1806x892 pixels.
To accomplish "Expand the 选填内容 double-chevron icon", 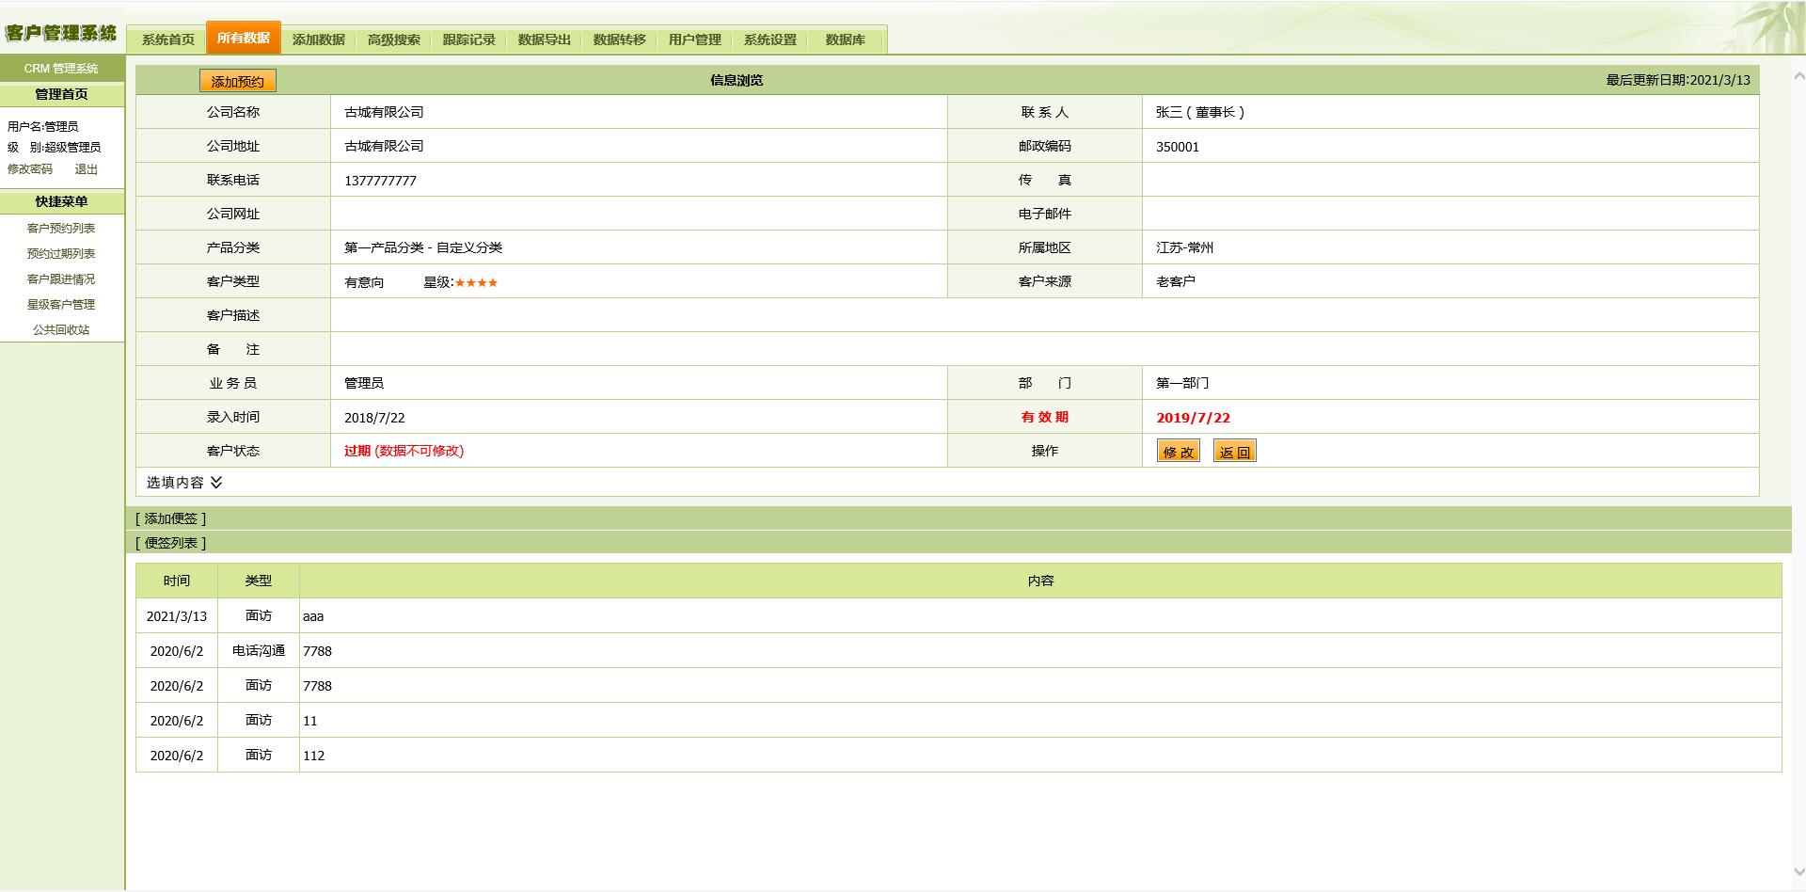I will coord(216,483).
